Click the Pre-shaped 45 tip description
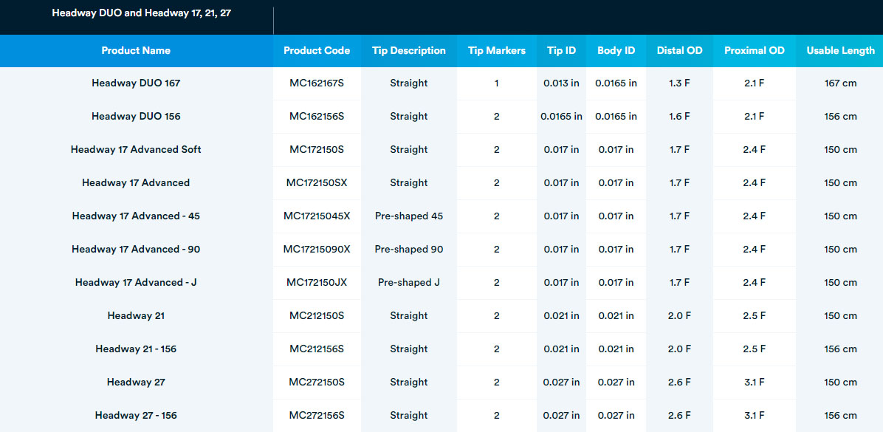The image size is (883, 432). coord(409,216)
